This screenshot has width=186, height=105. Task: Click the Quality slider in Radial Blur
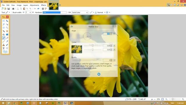[x=87, y=60]
